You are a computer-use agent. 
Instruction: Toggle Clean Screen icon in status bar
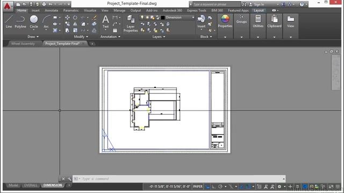331,187
